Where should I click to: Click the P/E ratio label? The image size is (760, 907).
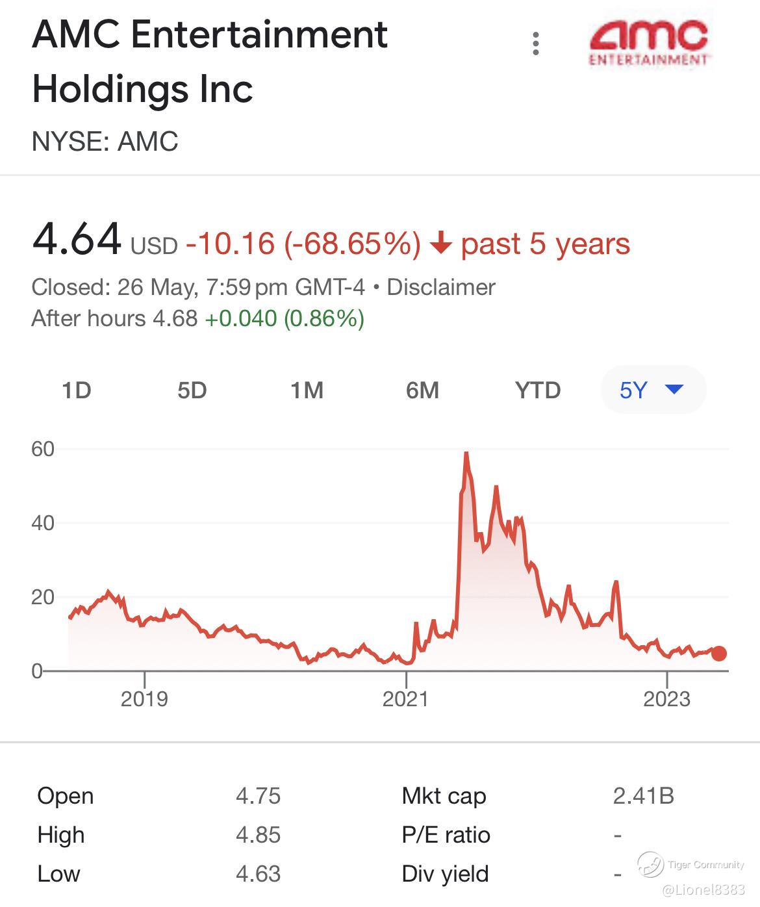446,835
